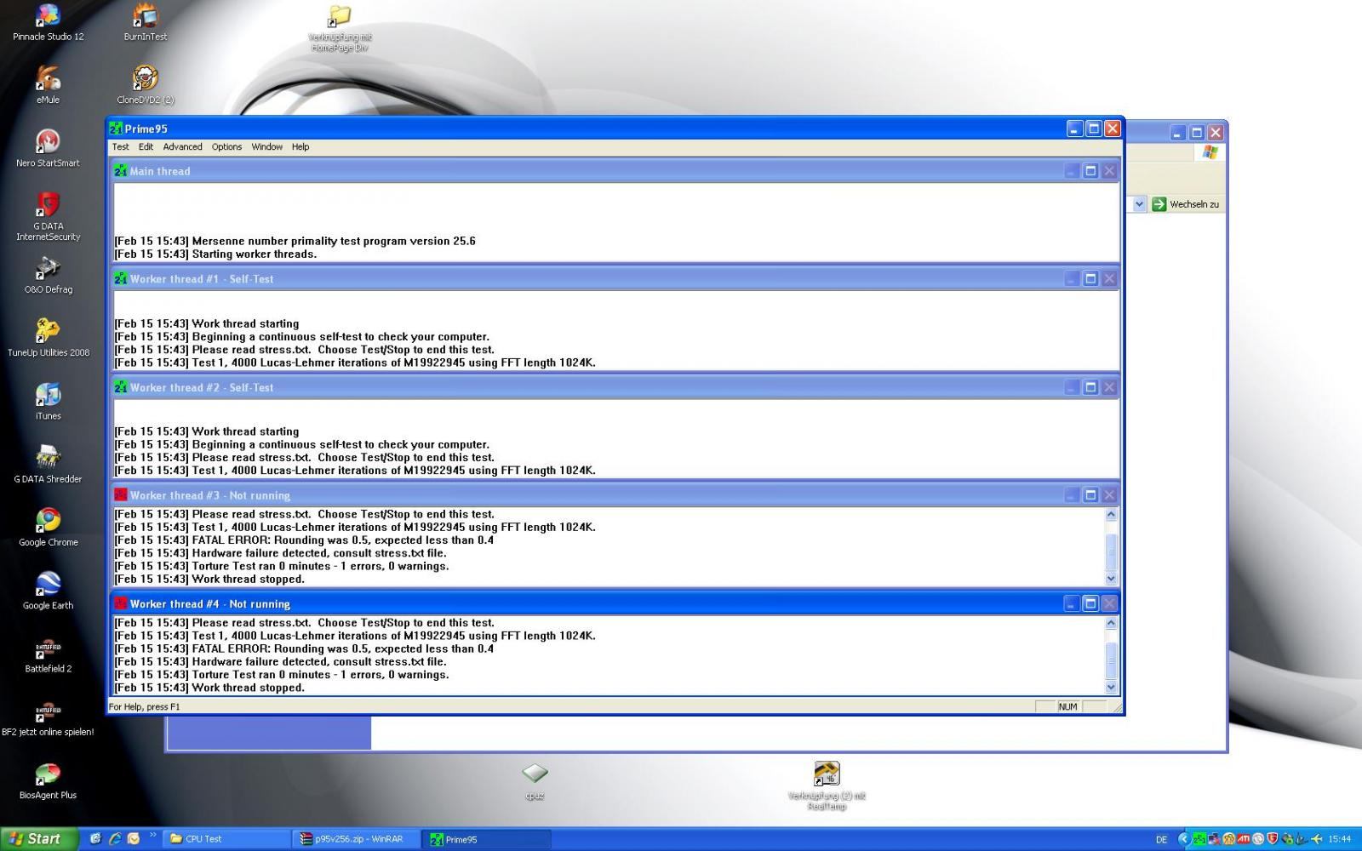Click the Worker thread #4 scrollbar thumb
The width and height of the screenshot is (1362, 851).
click(1111, 661)
